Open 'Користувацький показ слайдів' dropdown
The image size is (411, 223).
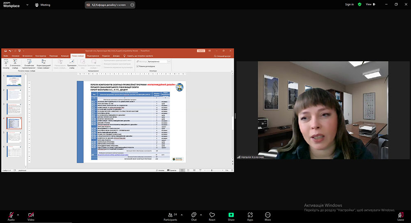coord(44,64)
